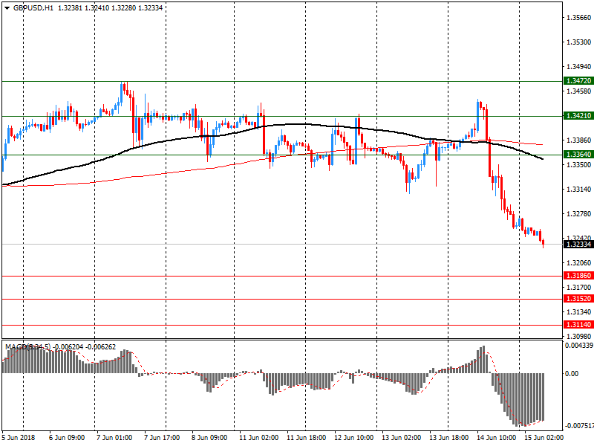
Task: Click the current price label 1.32334
Action: click(x=578, y=245)
